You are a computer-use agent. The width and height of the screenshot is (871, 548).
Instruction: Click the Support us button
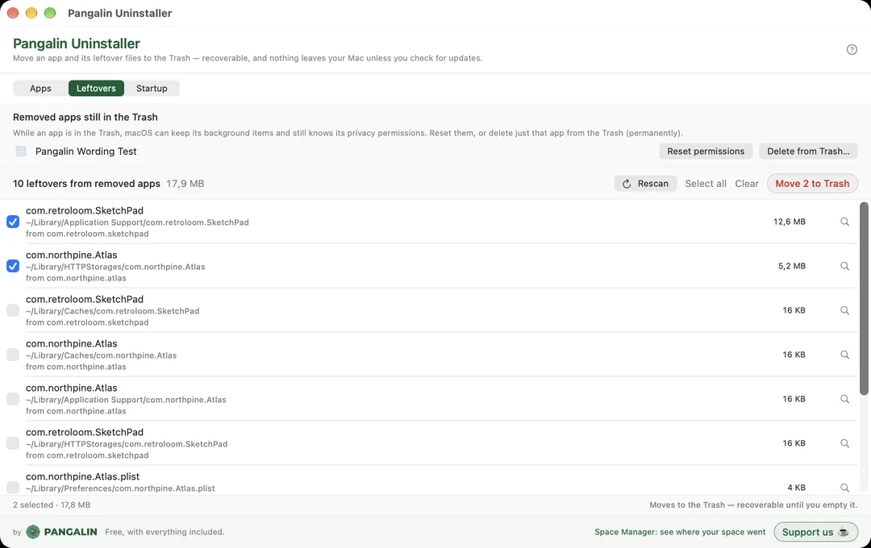[x=815, y=532]
